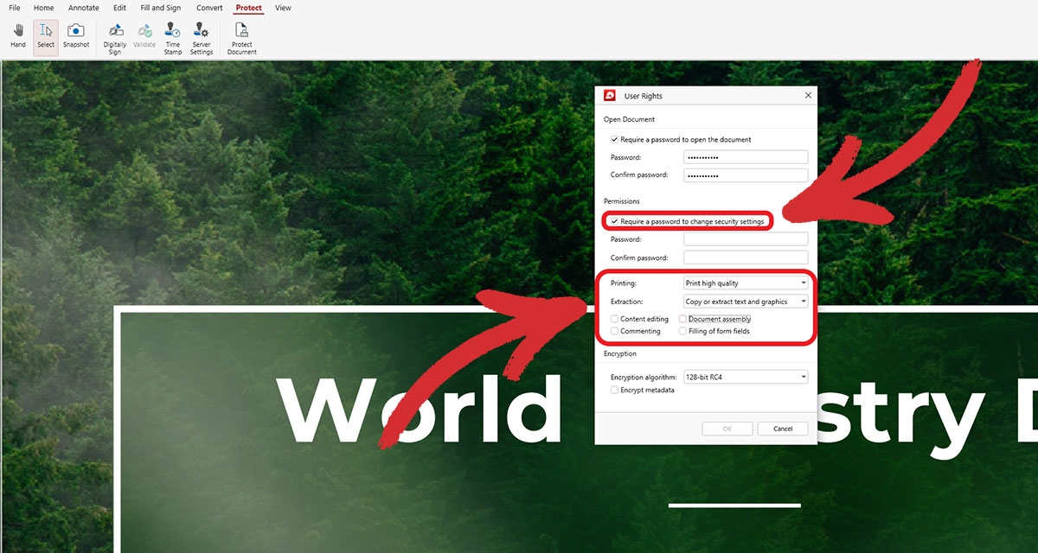Click the open-document Password field
The width and height of the screenshot is (1038, 553).
(x=746, y=157)
